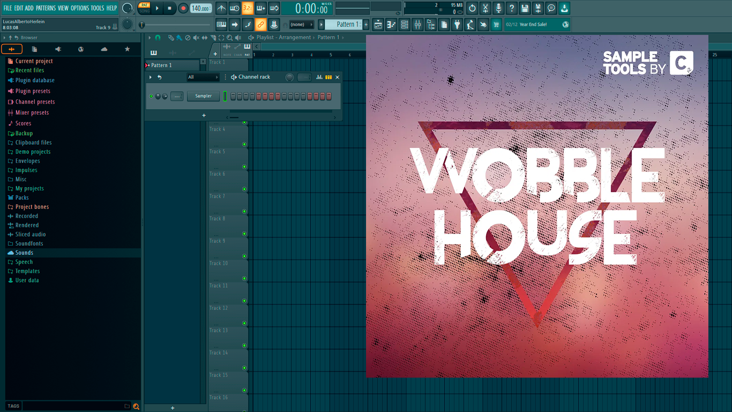Toggle Track 5 green mute light
This screenshot has height=412, width=732.
click(244, 166)
